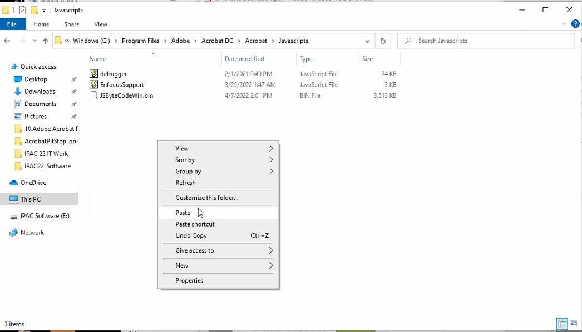582x332 pixels.
Task: Select Properties in the context menu
Action: pyautogui.click(x=189, y=281)
